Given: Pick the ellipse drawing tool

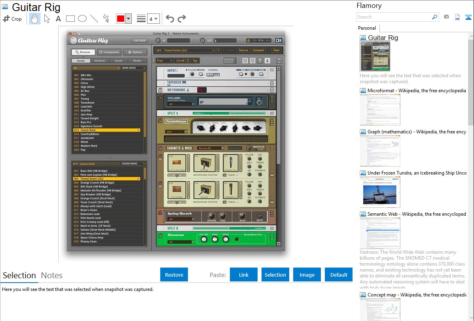Looking at the screenshot, I should click(x=82, y=19).
